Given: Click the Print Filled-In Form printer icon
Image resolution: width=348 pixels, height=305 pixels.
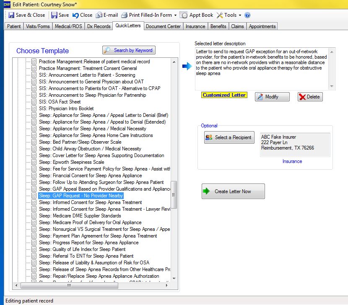Looking at the screenshot, I should point(125,15).
